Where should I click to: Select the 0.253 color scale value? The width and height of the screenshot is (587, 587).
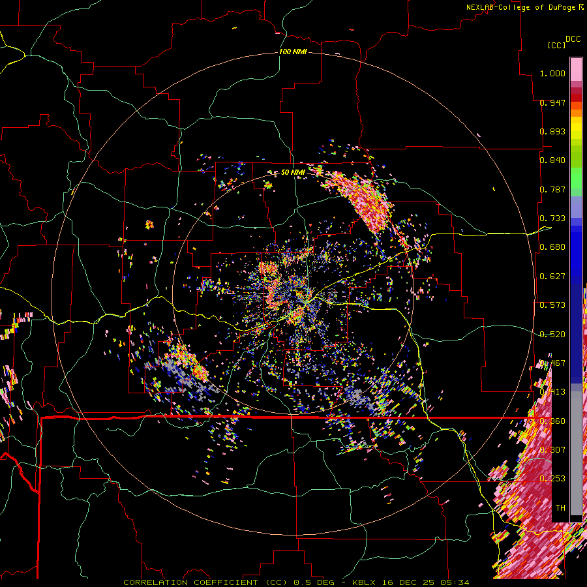(x=552, y=479)
